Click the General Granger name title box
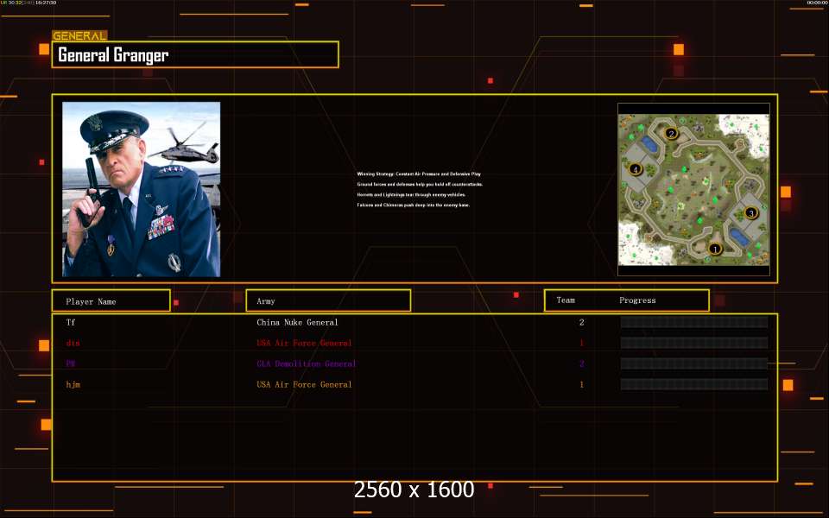 195,55
